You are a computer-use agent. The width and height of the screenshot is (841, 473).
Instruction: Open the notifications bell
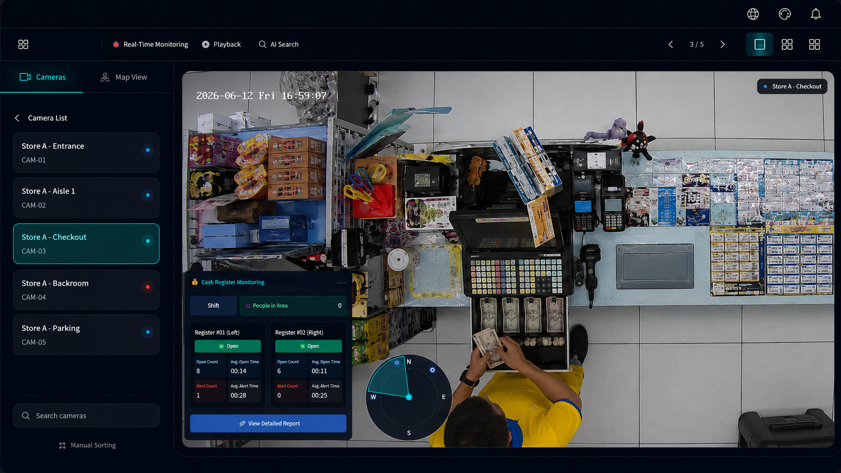[x=816, y=14]
